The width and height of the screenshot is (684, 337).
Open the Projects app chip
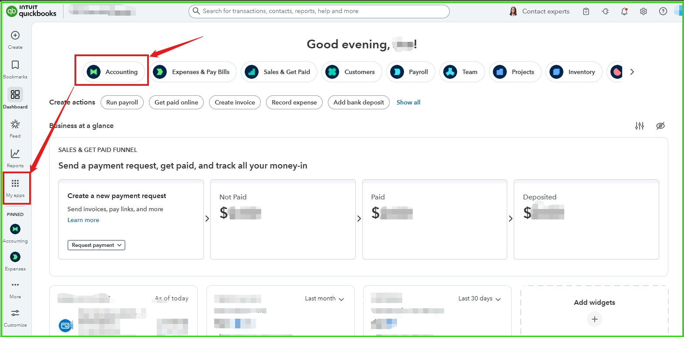515,72
